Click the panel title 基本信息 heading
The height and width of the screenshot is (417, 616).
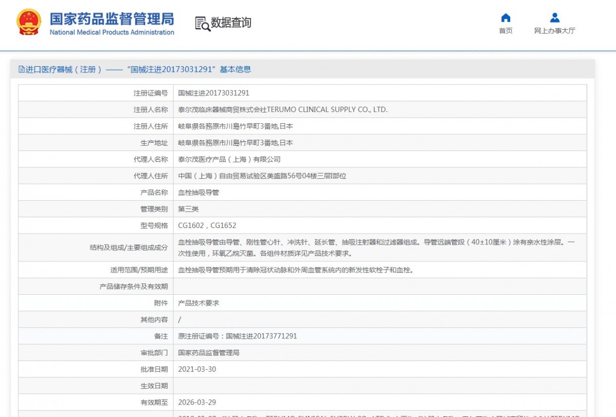tap(236, 69)
